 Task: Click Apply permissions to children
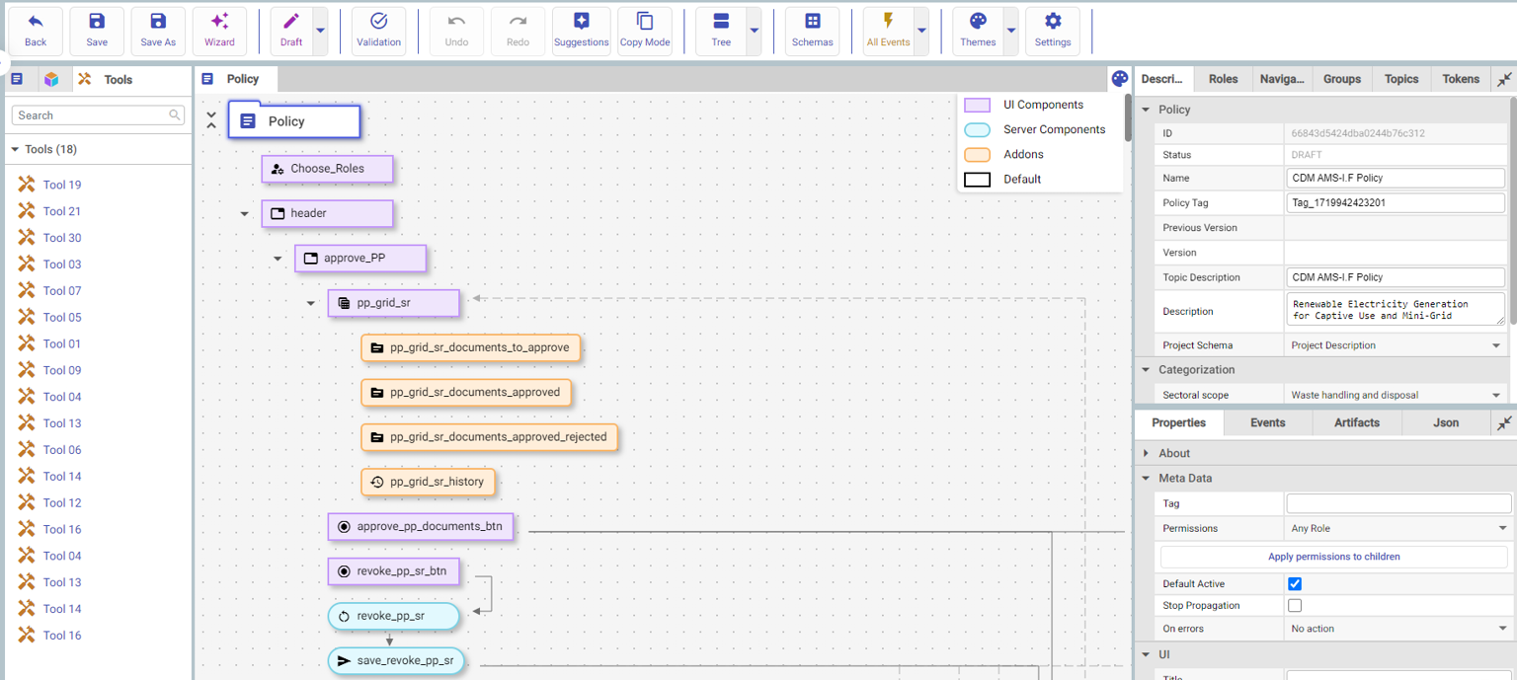pos(1333,557)
